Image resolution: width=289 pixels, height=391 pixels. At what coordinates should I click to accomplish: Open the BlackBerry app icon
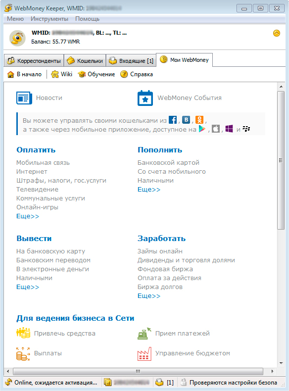point(246,129)
